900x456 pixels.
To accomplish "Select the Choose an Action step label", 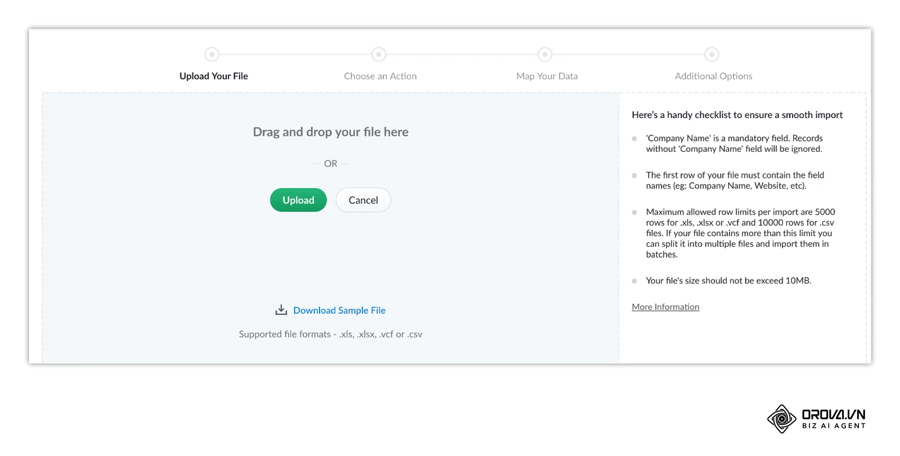I will coord(380,76).
